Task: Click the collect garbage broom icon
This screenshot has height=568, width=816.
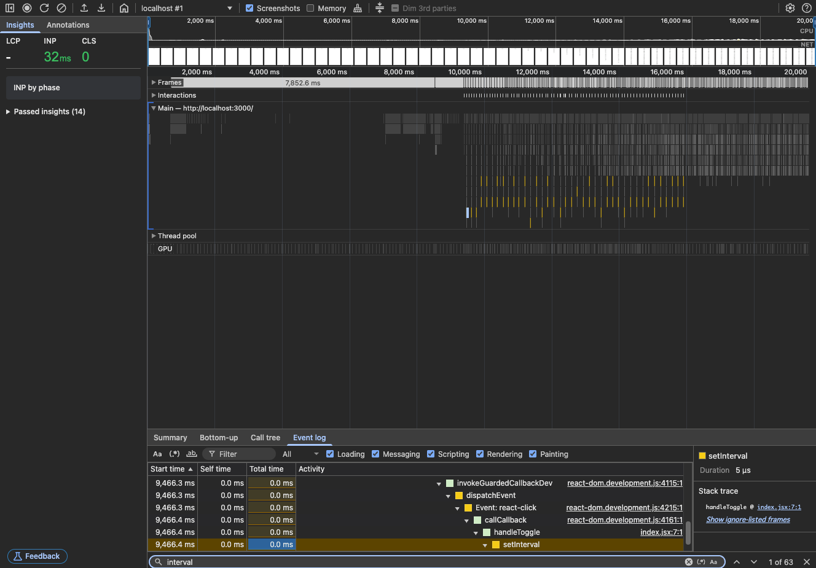Action: click(358, 8)
